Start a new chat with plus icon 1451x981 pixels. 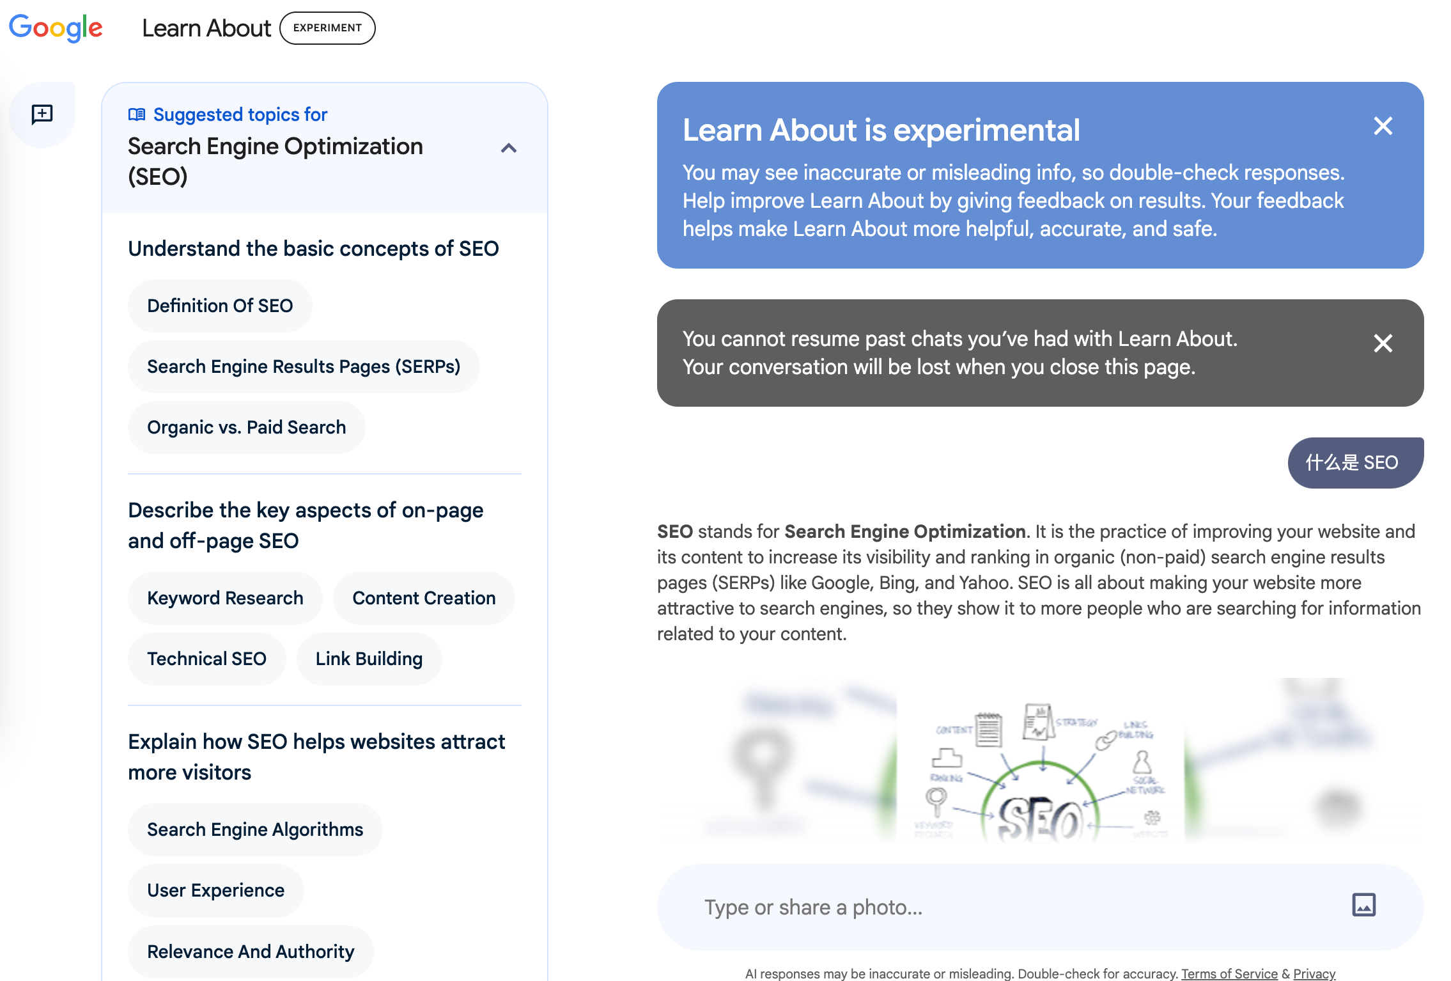coord(42,114)
